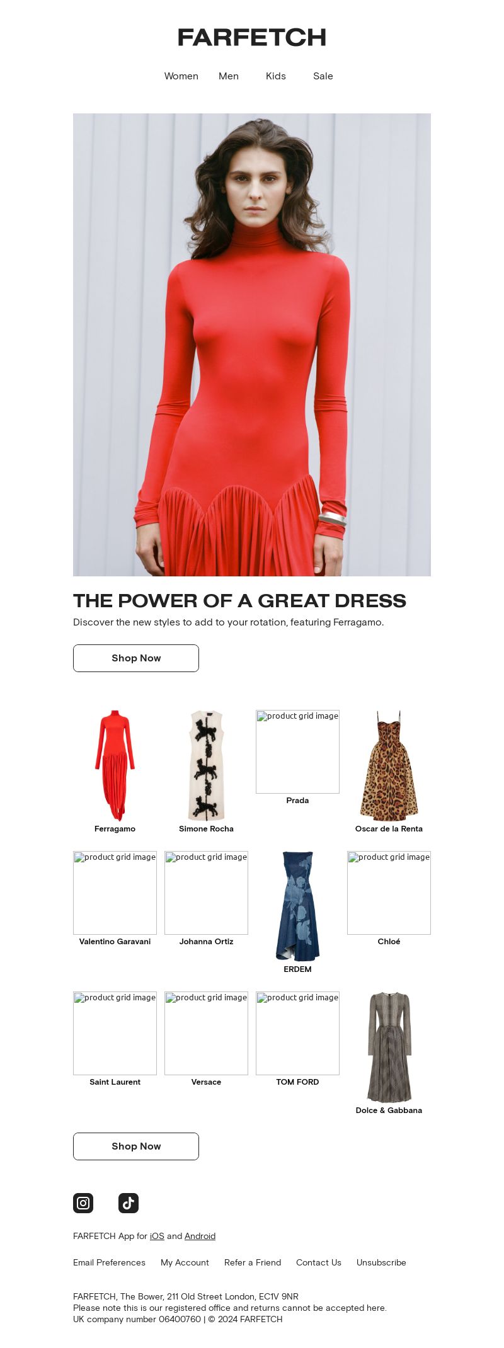Go to the Kids section
This screenshot has height=1348, width=504.
coord(276,76)
